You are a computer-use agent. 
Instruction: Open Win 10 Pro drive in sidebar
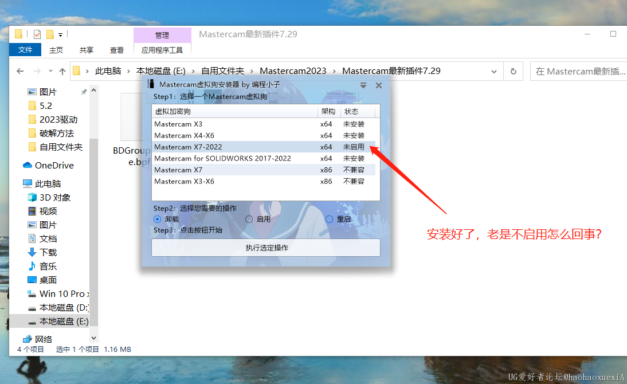[64, 293]
